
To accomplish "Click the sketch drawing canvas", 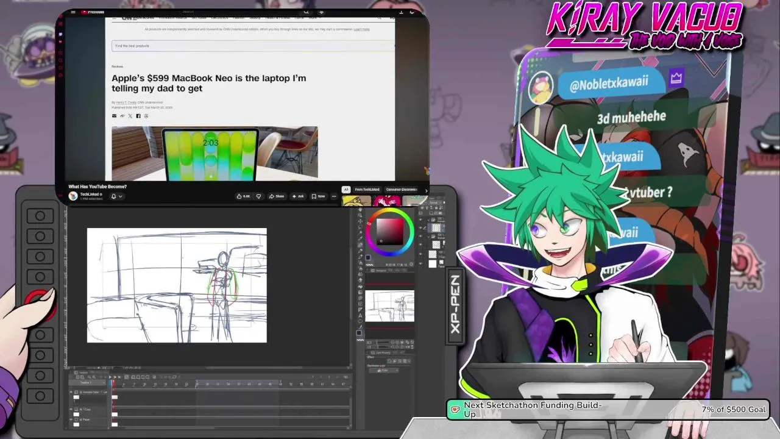I will tap(177, 285).
